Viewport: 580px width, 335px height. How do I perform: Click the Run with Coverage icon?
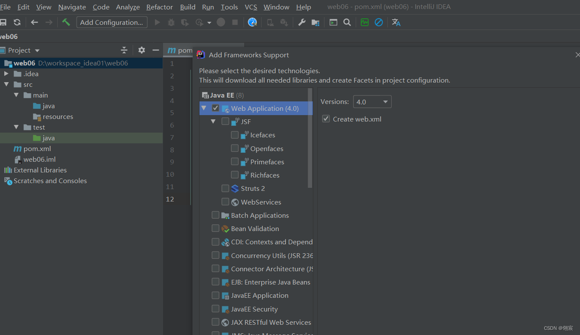click(x=185, y=22)
